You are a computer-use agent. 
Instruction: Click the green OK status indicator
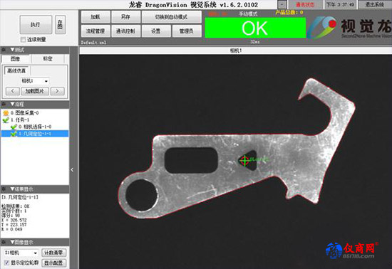255,28
